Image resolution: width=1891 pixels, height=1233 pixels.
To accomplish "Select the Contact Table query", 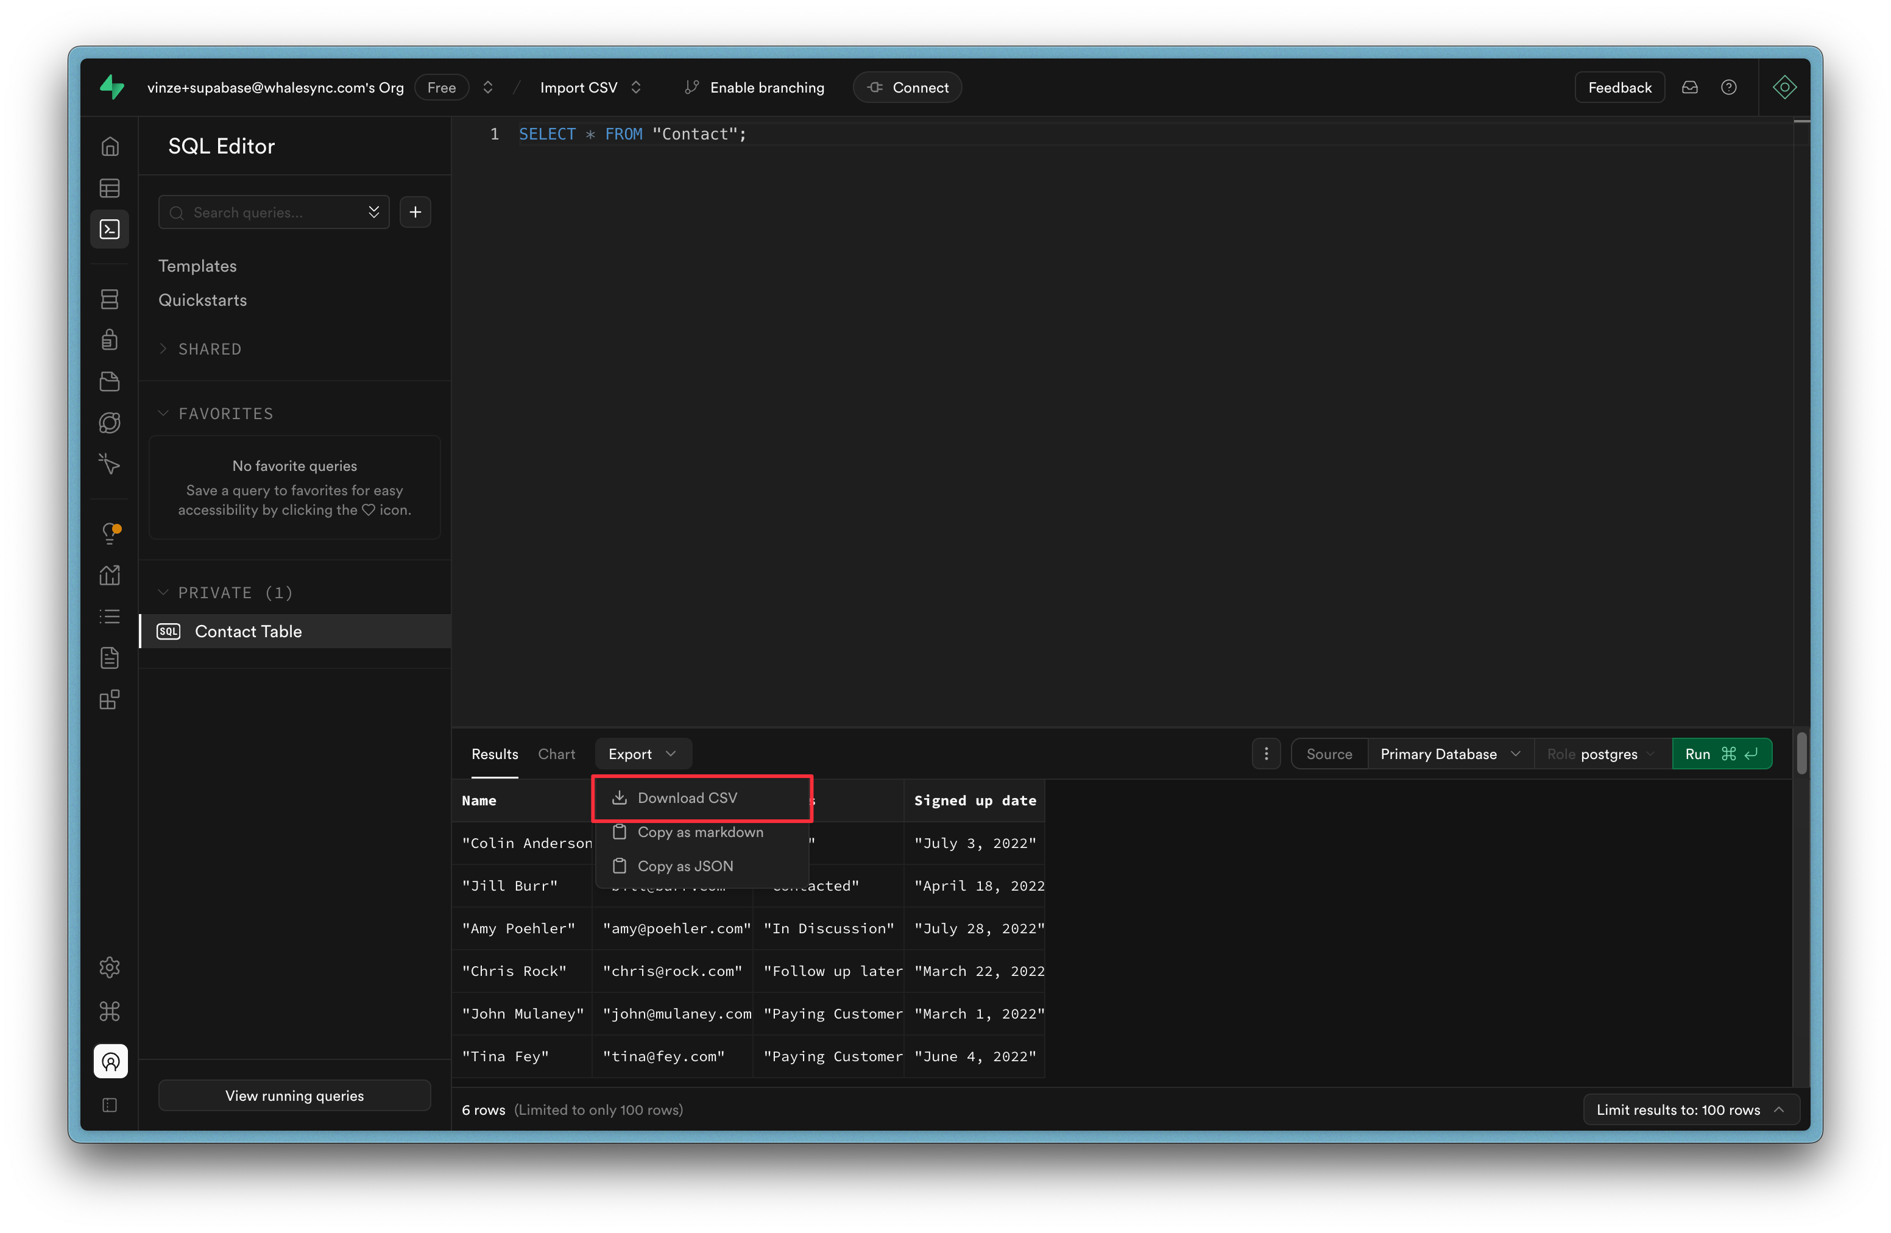I will coord(295,632).
